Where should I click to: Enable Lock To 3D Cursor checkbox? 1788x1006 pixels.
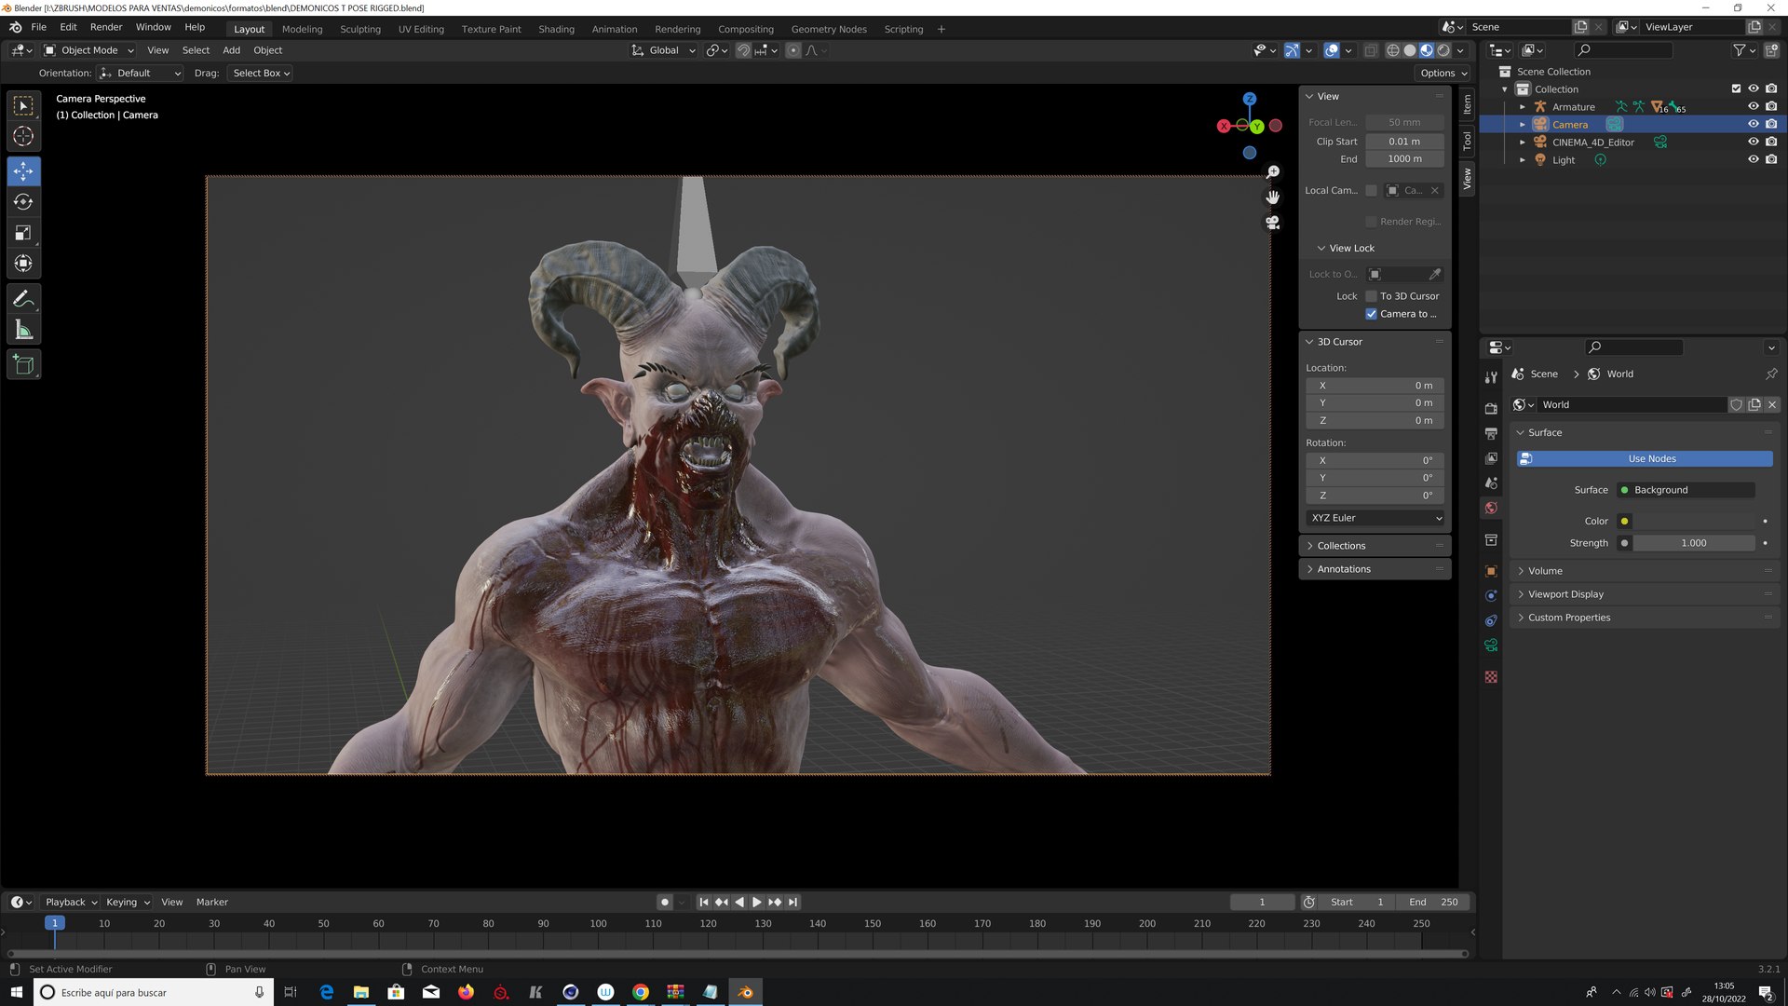click(x=1371, y=296)
